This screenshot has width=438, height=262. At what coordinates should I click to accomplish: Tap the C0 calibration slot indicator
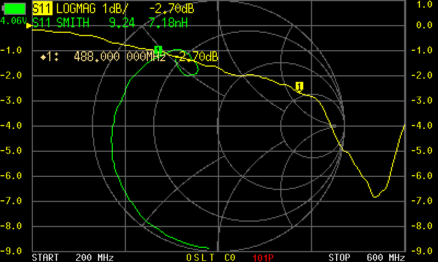[230, 257]
